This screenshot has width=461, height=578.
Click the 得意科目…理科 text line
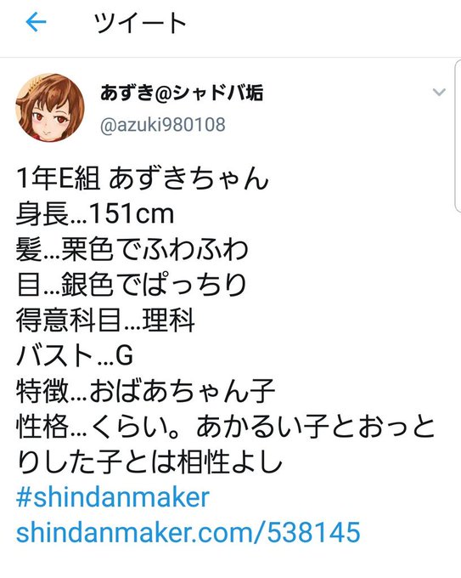105,320
